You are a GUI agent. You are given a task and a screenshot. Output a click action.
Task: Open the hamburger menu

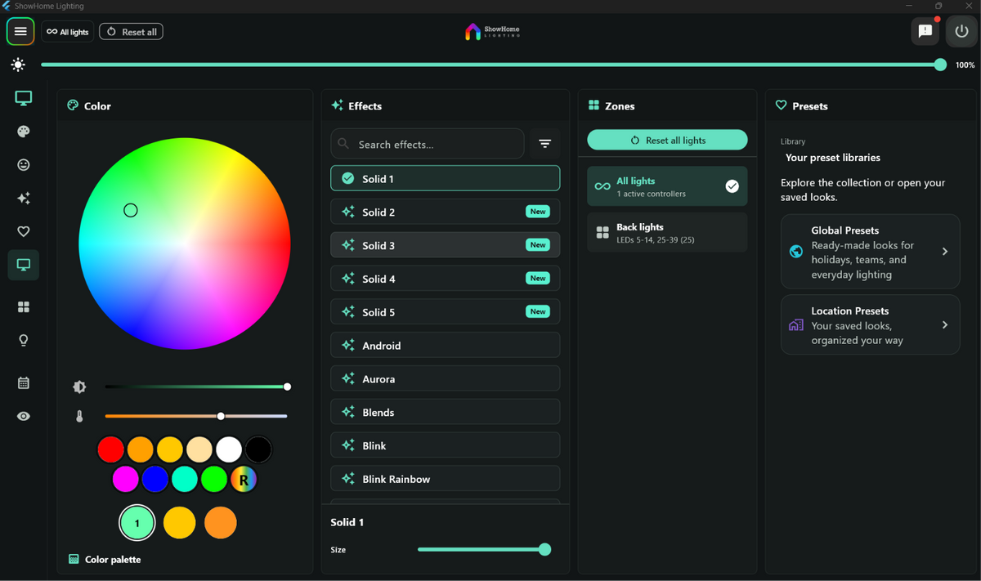pyautogui.click(x=20, y=32)
